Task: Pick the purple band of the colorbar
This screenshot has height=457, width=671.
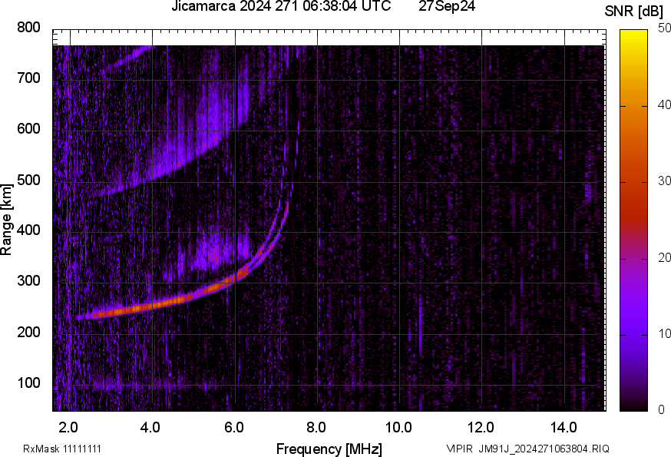Action: click(x=633, y=307)
